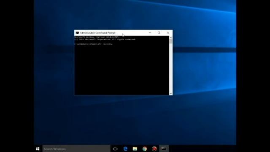Launch Google Chrome from the taskbar
The width and height of the screenshot is (270, 152).
(145, 149)
